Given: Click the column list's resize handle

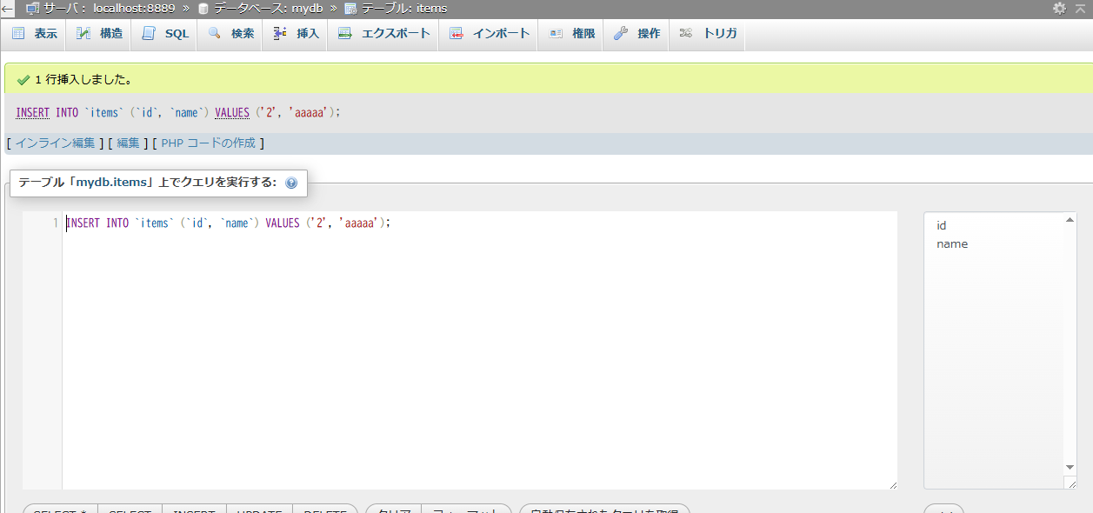Looking at the screenshot, I should pyautogui.click(x=1071, y=483).
